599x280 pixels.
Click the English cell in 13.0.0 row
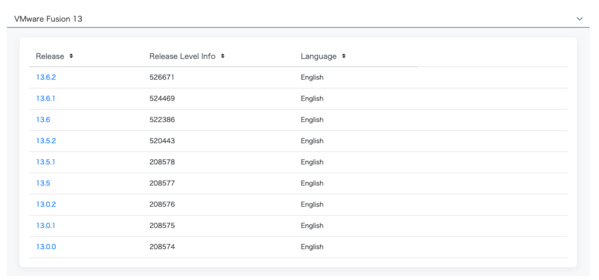312,247
